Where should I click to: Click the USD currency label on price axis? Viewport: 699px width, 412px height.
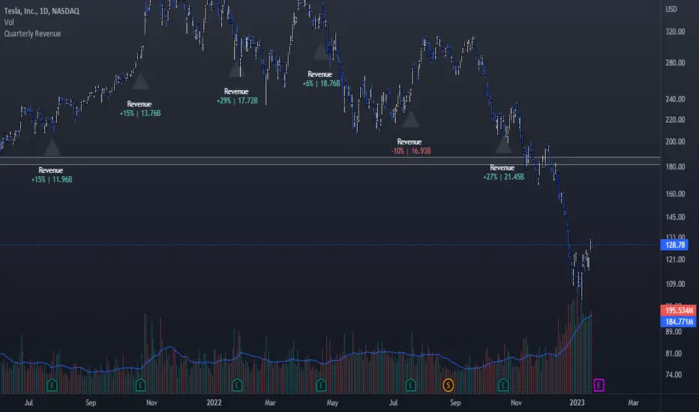click(x=671, y=9)
